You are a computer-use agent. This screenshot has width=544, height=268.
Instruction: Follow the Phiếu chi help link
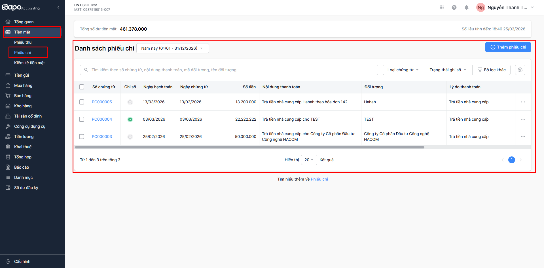click(319, 179)
